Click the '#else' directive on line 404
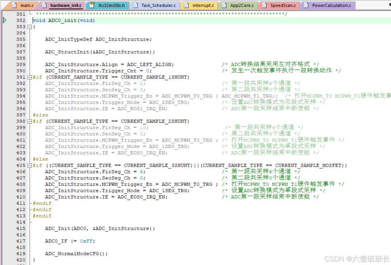The image size is (391, 265). pyautogui.click(x=40, y=159)
